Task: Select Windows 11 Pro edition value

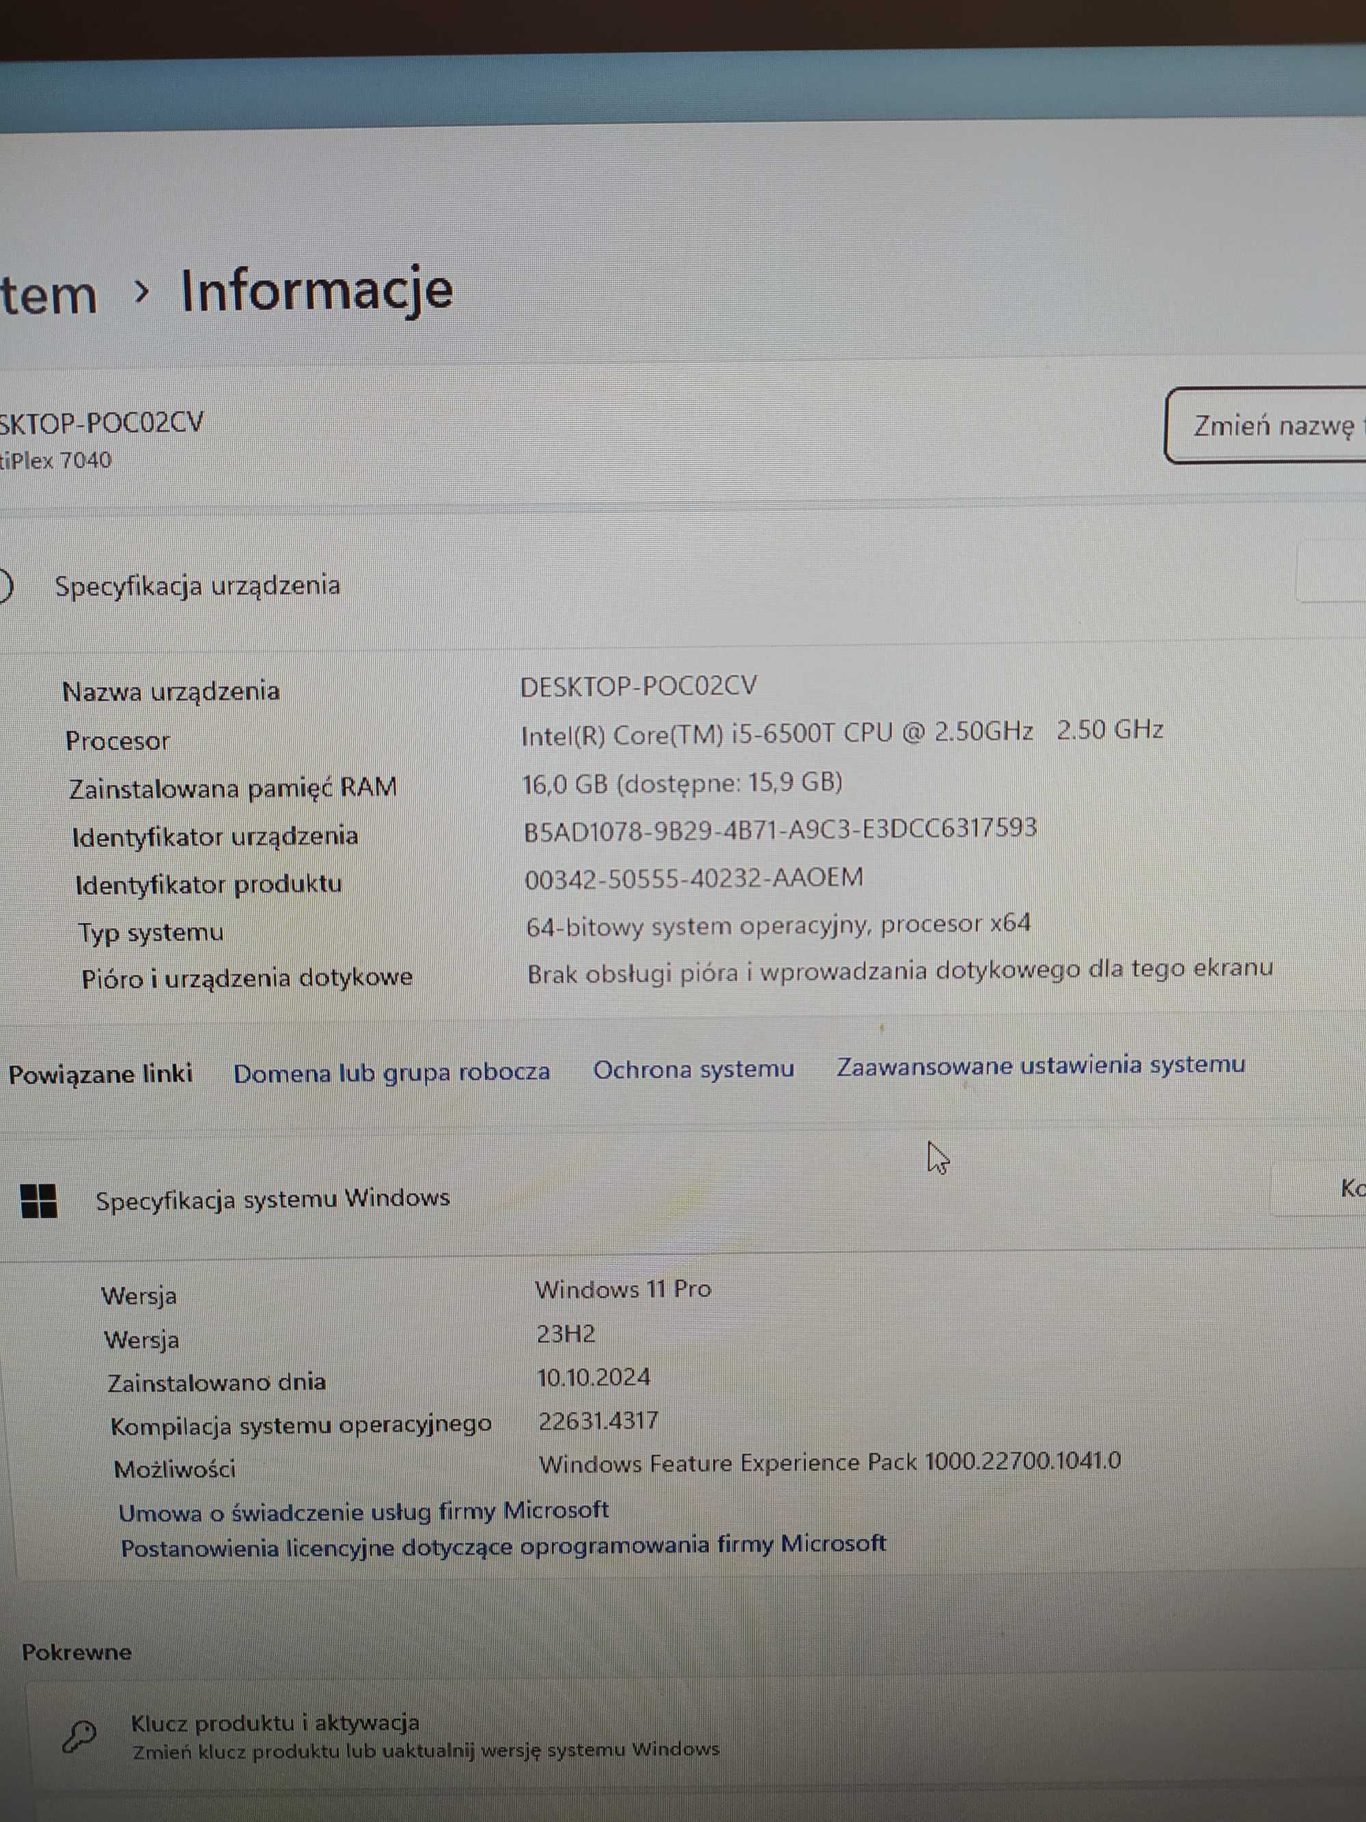Action: 624,1288
